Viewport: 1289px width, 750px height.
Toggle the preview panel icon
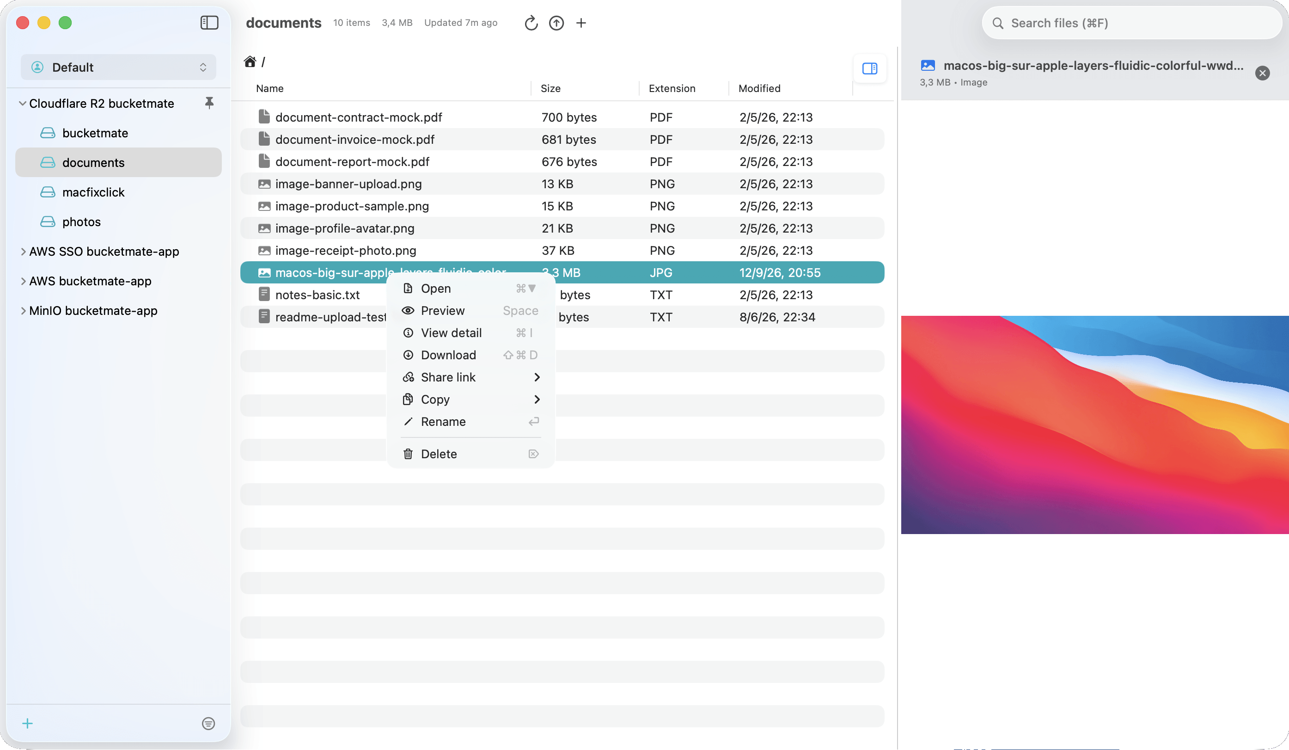pyautogui.click(x=869, y=68)
